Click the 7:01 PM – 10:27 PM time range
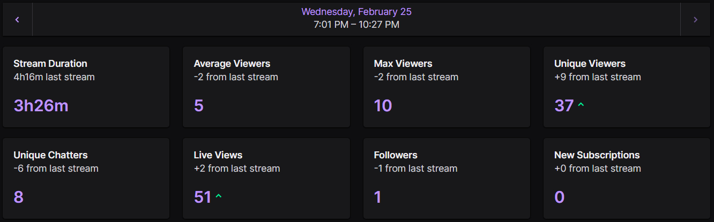 [356, 25]
